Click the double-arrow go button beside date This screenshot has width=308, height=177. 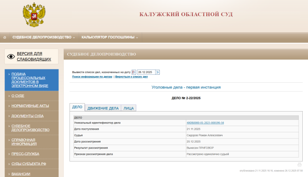tap(157, 72)
